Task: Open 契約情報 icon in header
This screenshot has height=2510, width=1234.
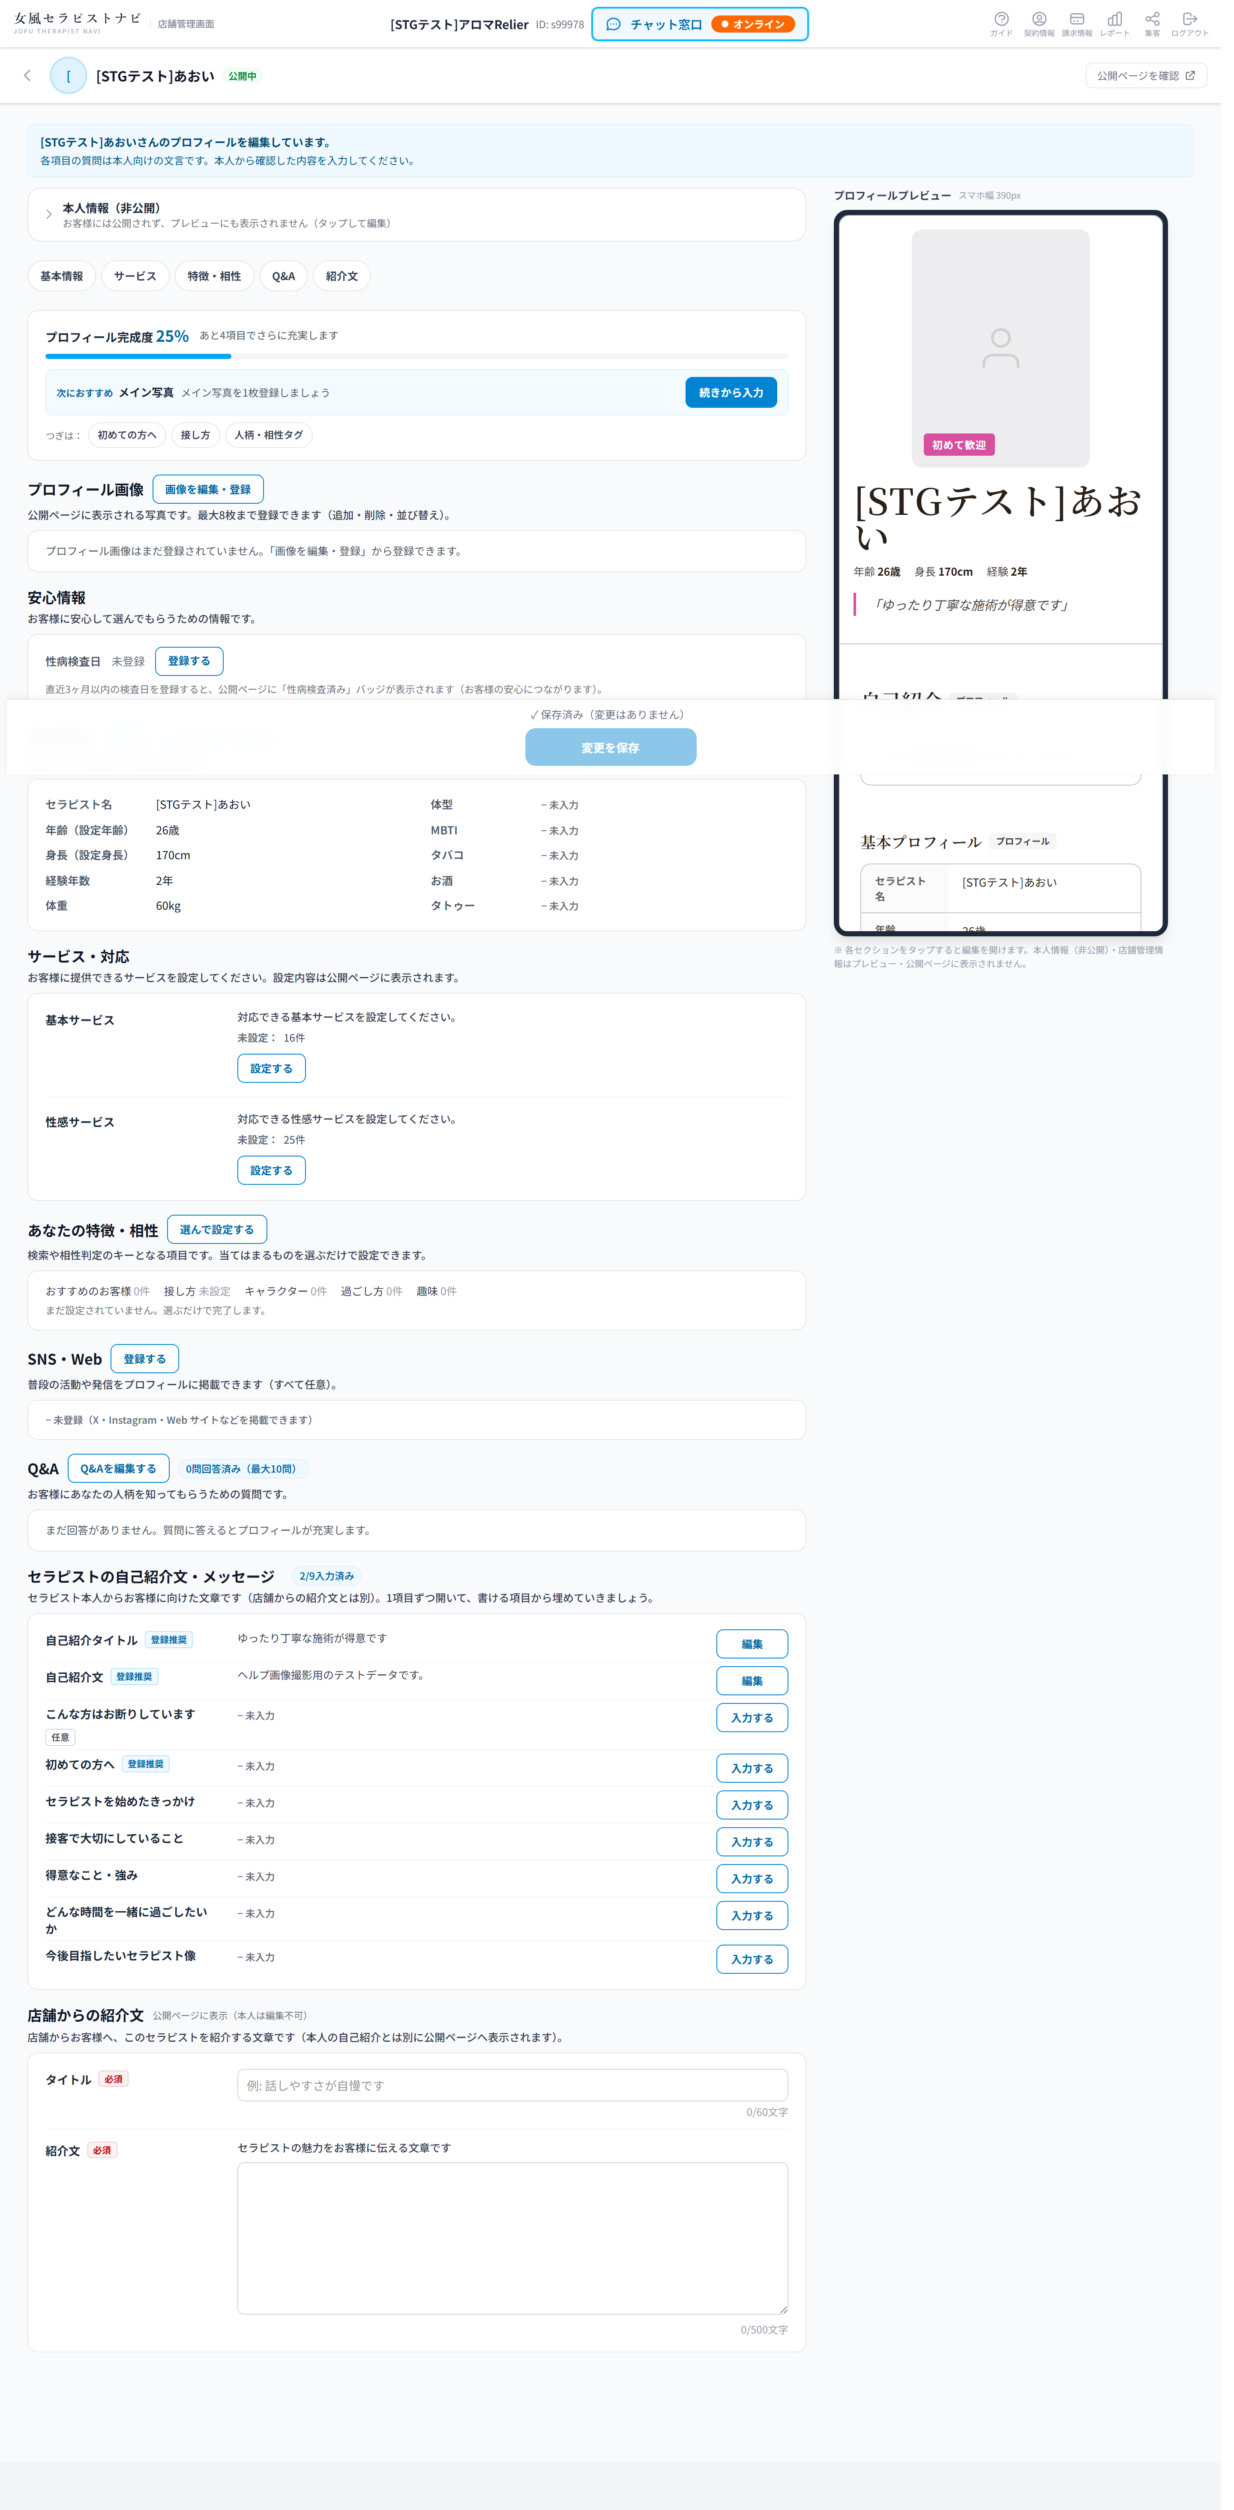Action: 1039,24
